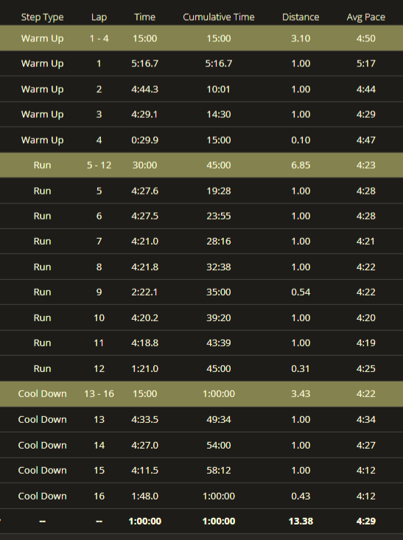Select the average pace 4:34
The width and height of the screenshot is (403, 540).
pyautogui.click(x=366, y=419)
